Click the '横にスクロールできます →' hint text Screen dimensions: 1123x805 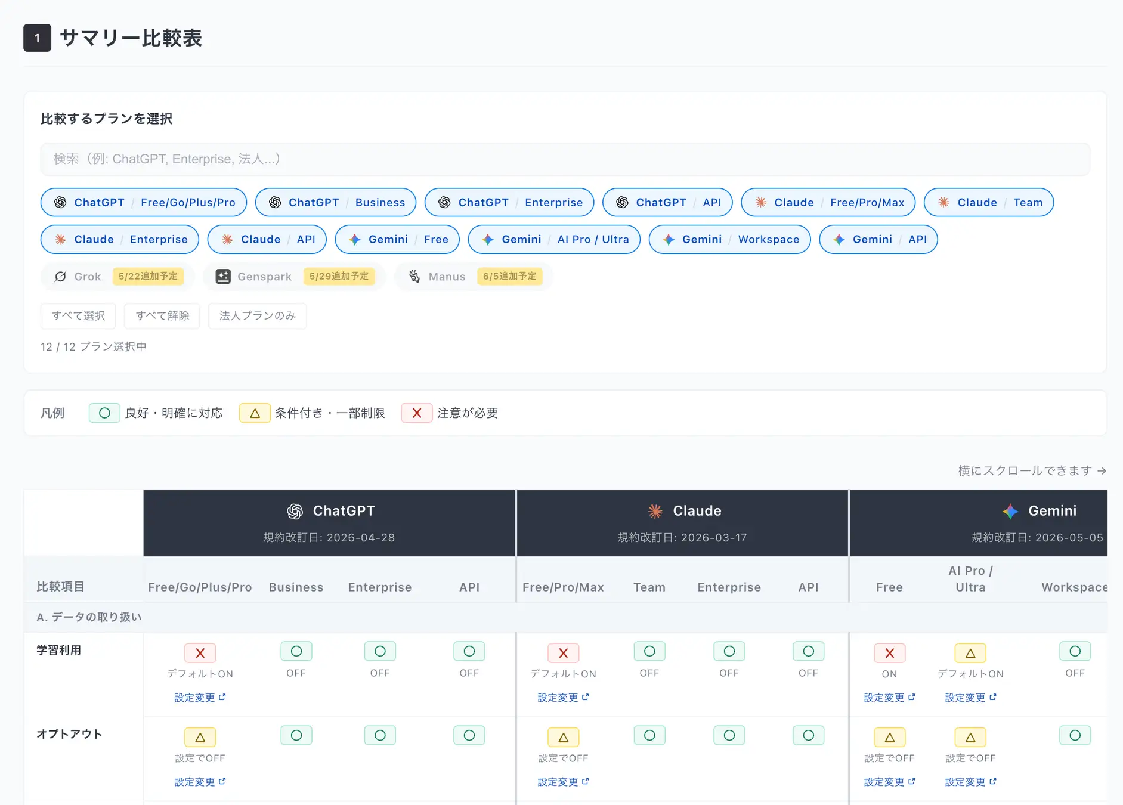pos(1032,470)
